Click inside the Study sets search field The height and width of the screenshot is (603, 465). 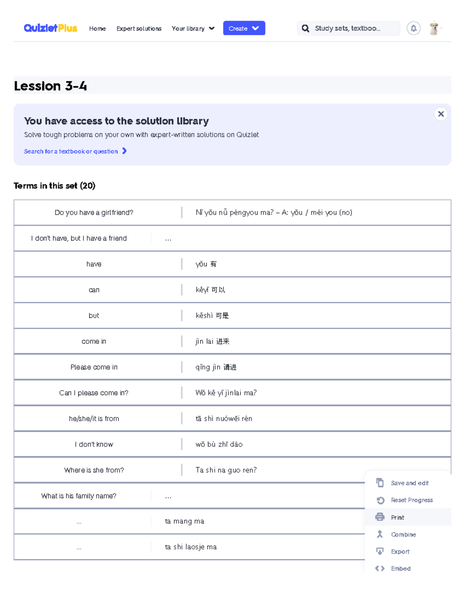349,28
